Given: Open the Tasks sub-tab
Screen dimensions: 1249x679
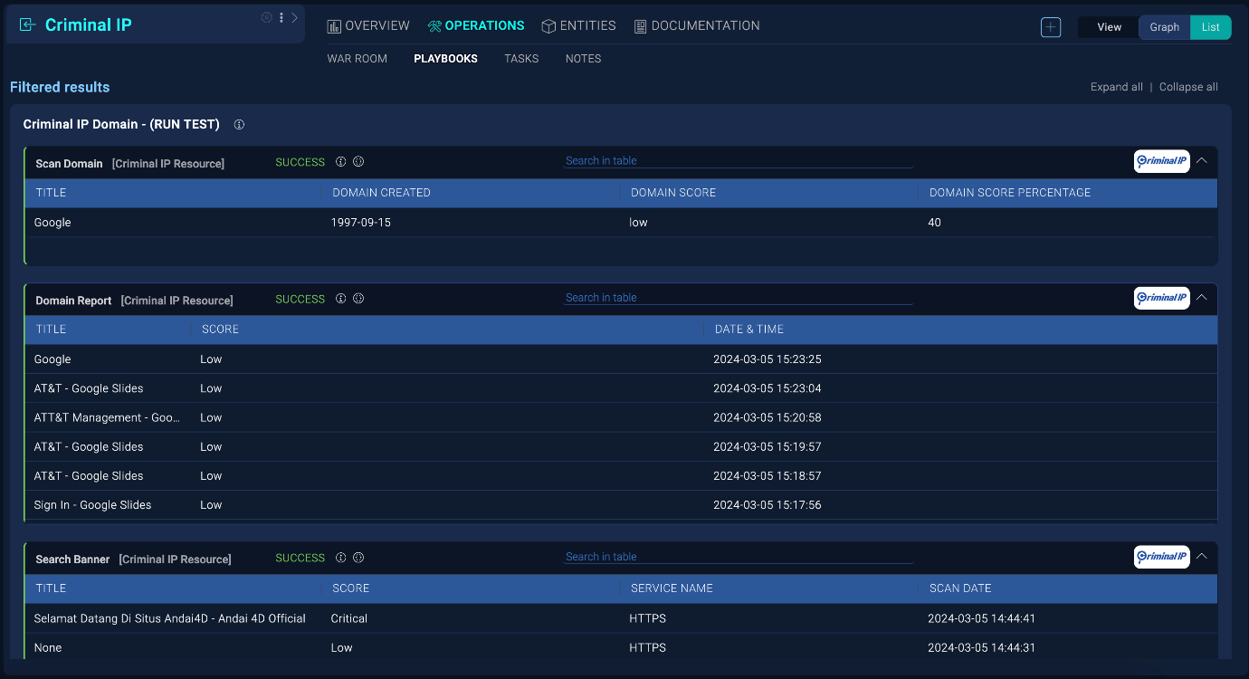Looking at the screenshot, I should [521, 59].
